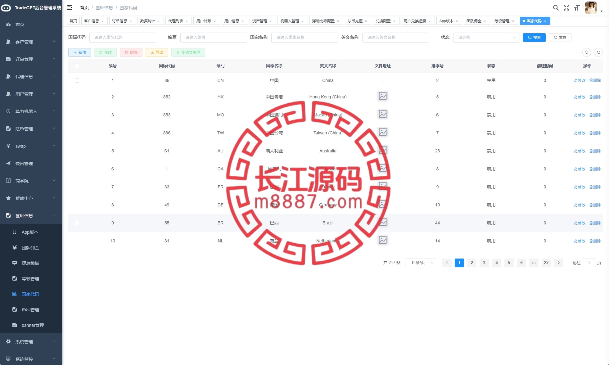609x365 pixels.
Task: Expand the 系统管理 sidebar menu
Action: pyautogui.click(x=31, y=342)
